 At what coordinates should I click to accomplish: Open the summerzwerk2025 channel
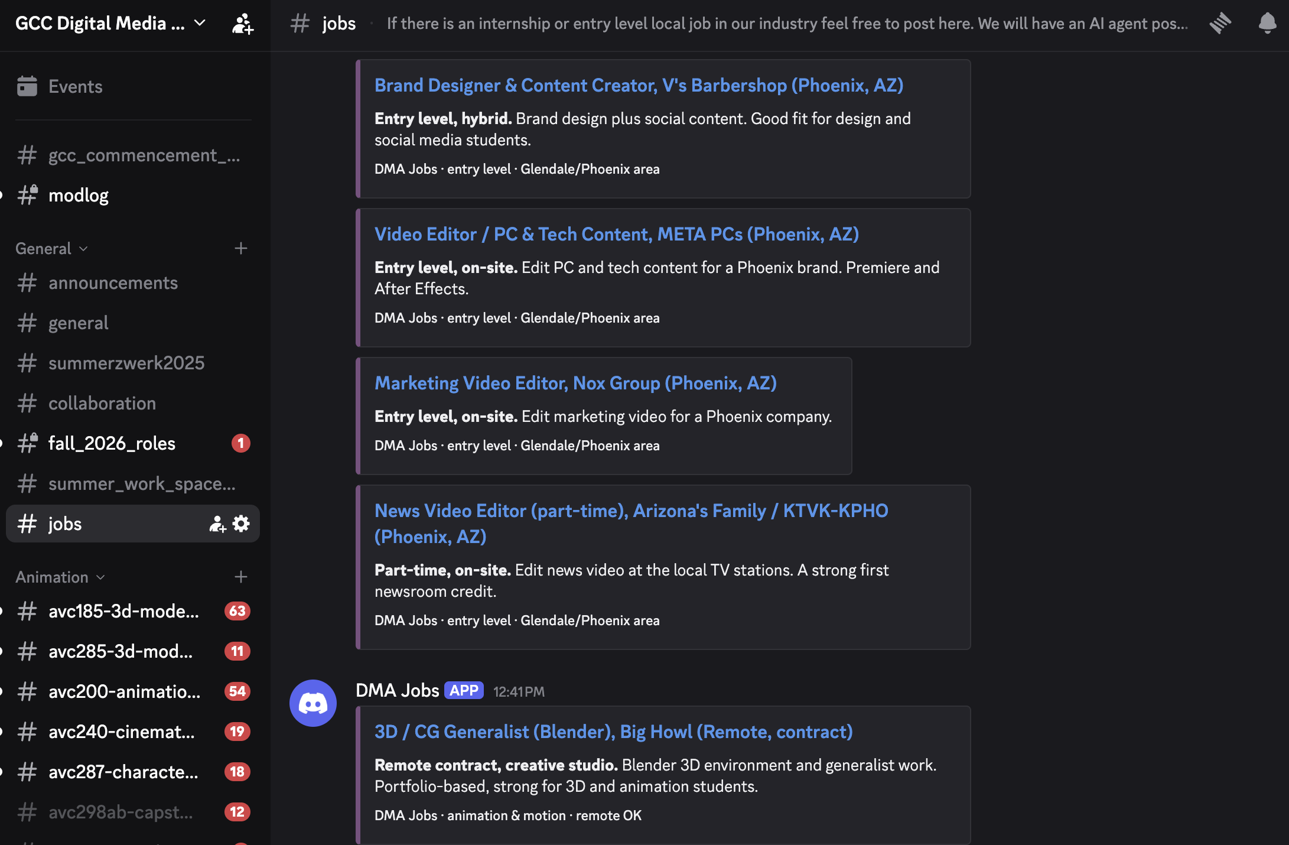(133, 363)
